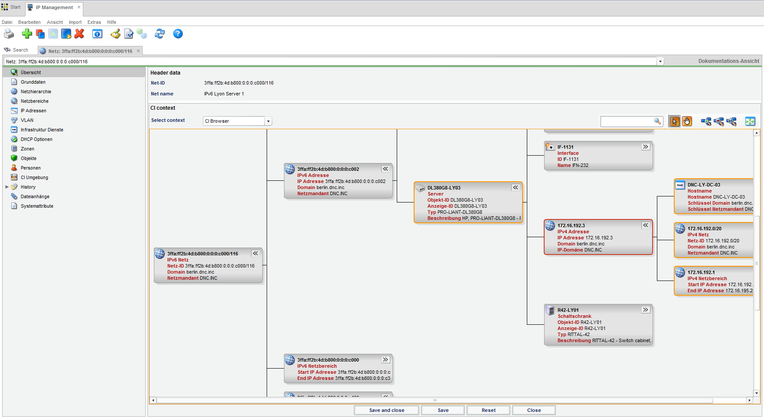Open the Ansicht menu
Screen dimensions: 764x418
(55, 22)
